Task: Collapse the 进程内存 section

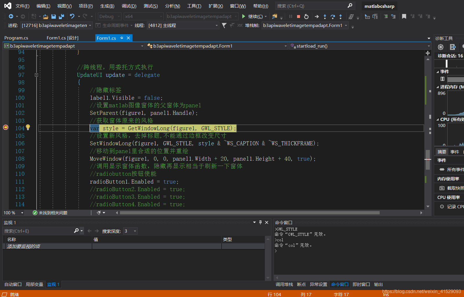Action: point(437,87)
